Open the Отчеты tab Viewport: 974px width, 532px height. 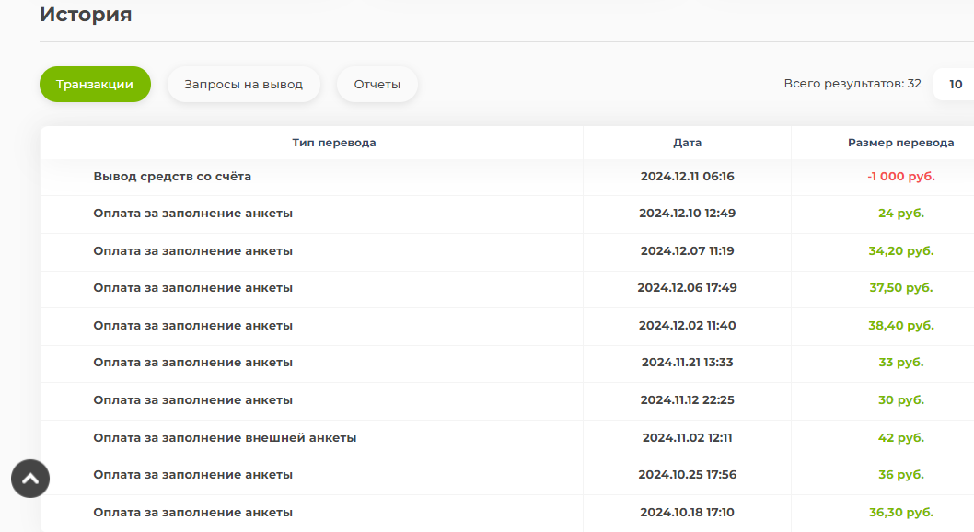click(377, 85)
